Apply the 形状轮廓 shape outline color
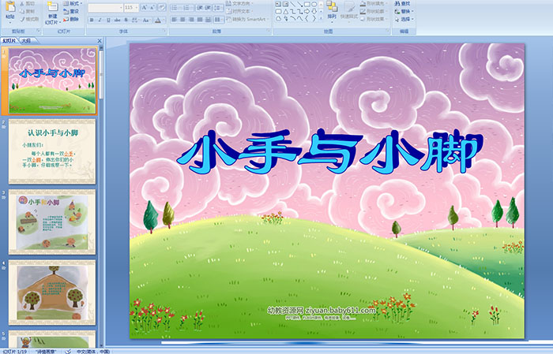 click(363, 11)
